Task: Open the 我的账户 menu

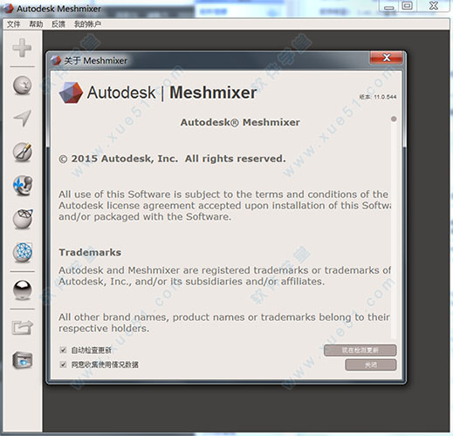Action: click(87, 24)
